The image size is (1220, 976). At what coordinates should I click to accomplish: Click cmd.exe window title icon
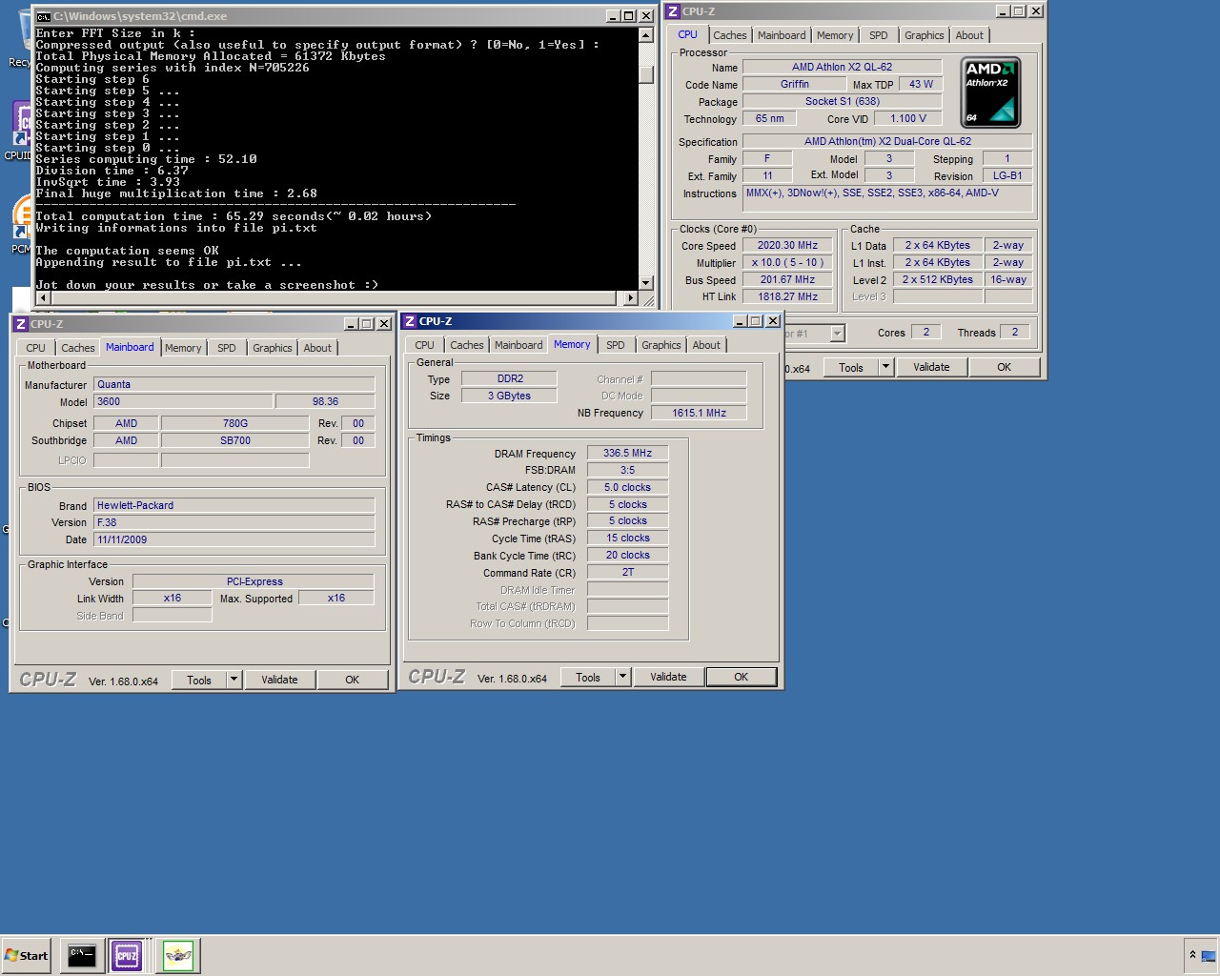tap(43, 16)
